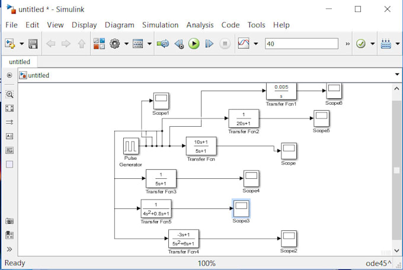Click the simulation stop time field
Viewport: 403px width, 270px height.
point(301,44)
